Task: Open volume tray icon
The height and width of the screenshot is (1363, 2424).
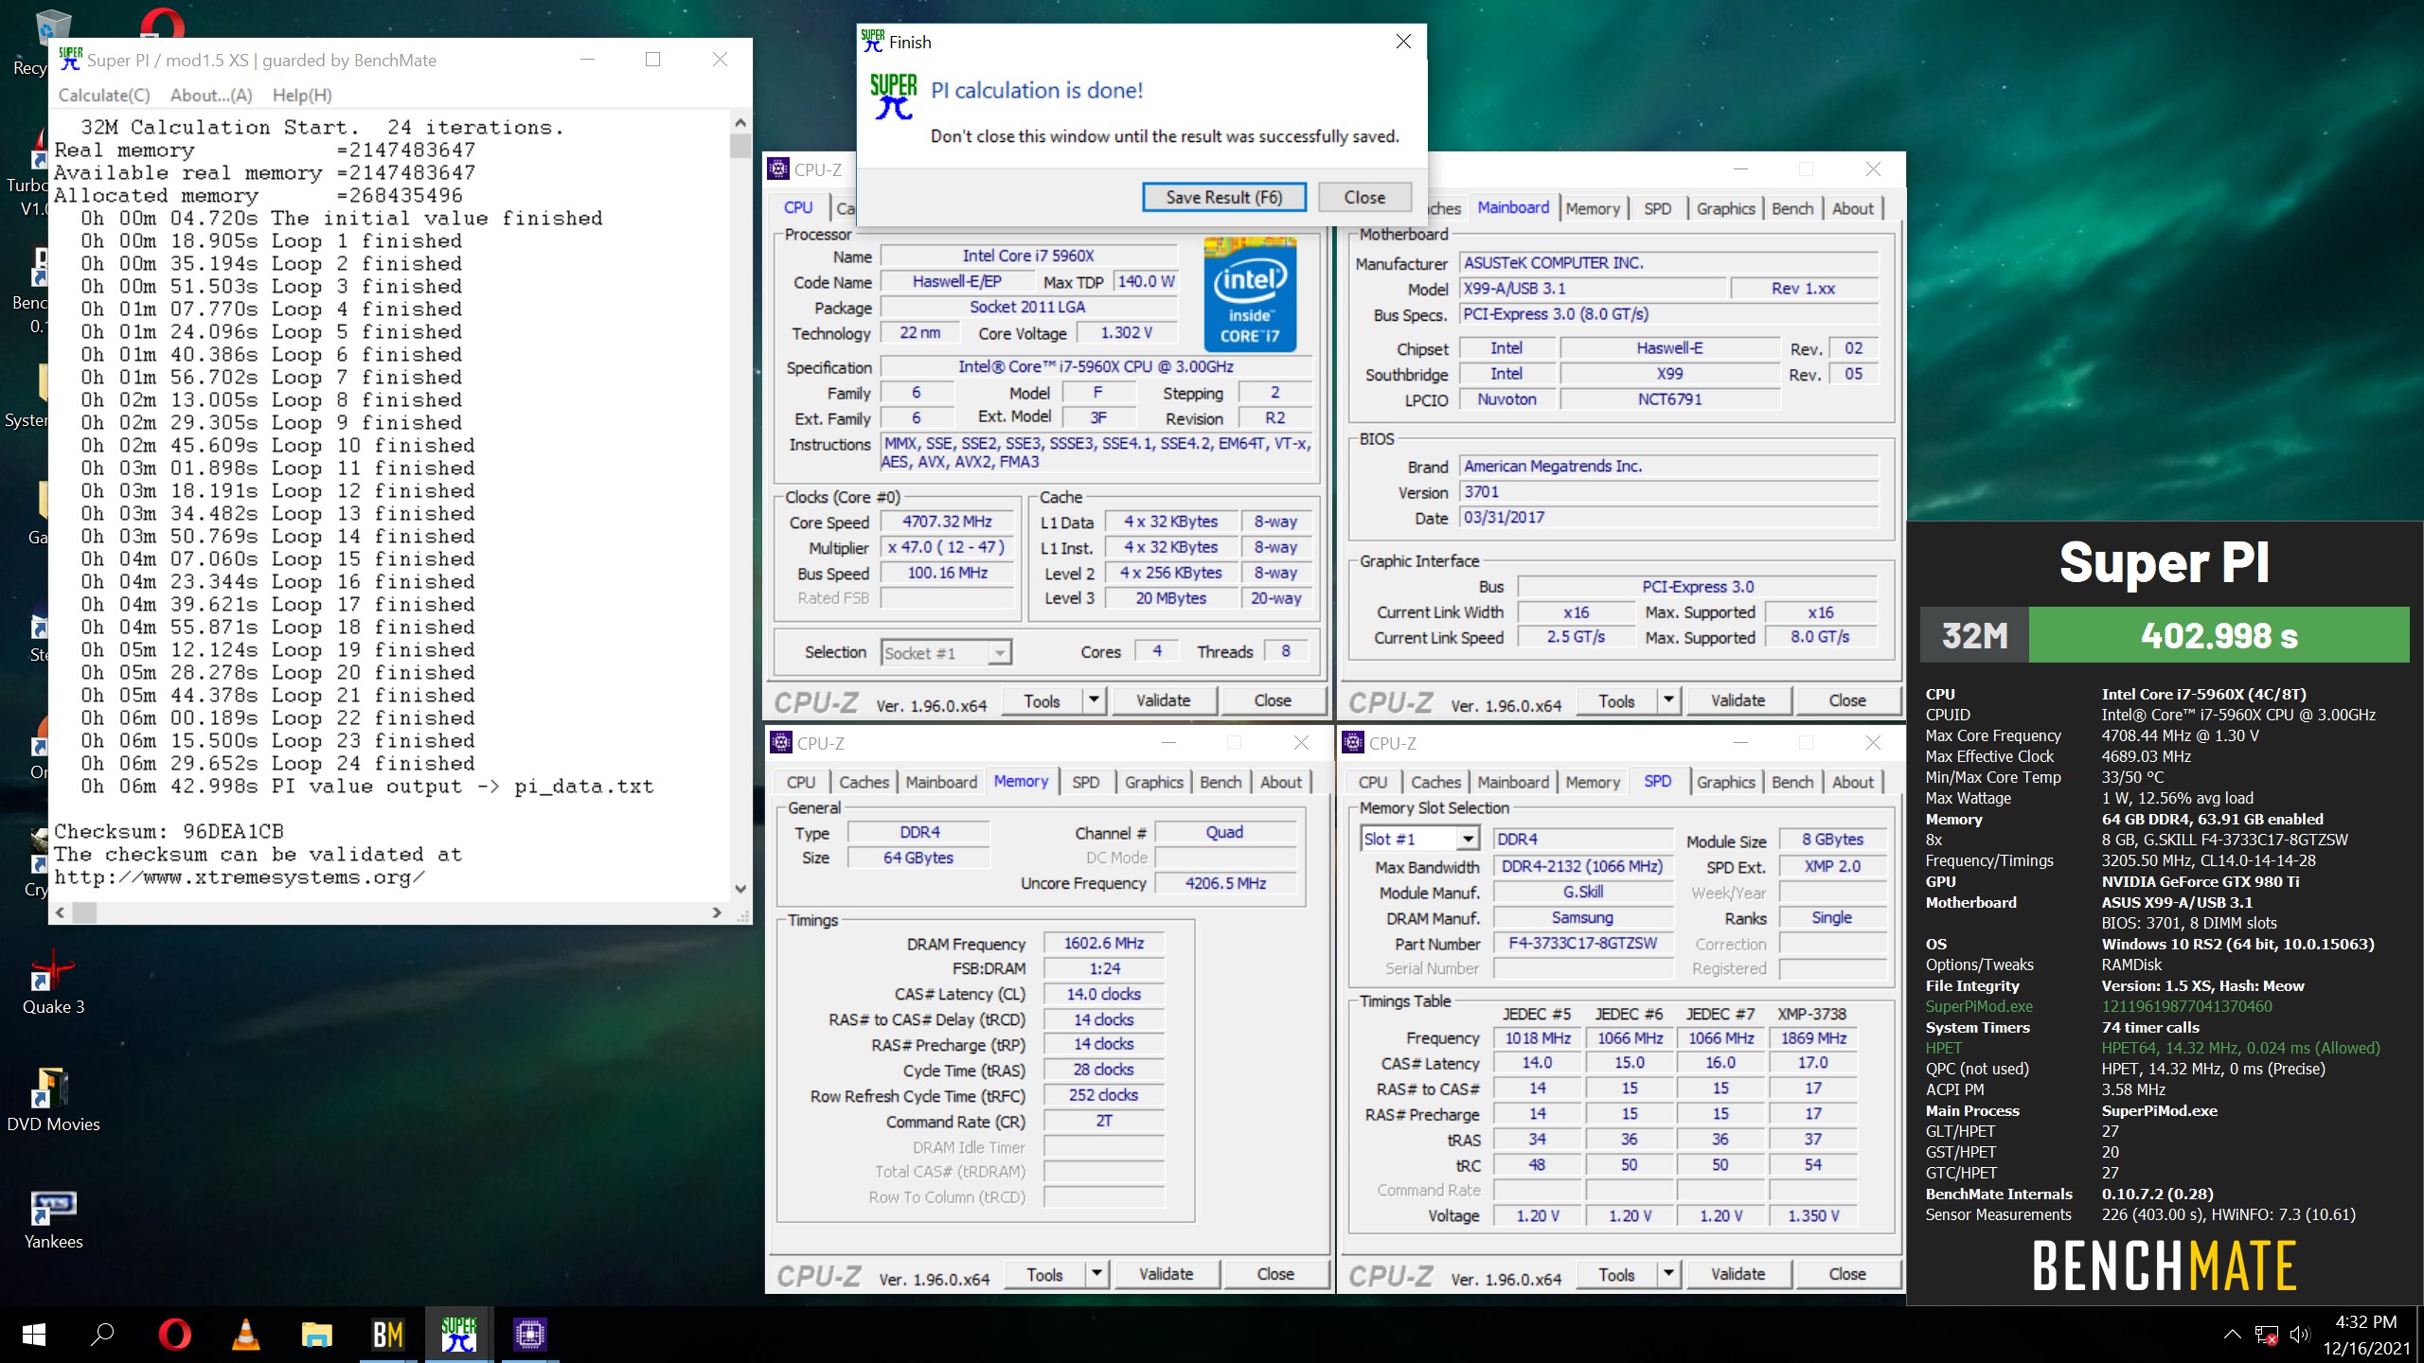Action: click(2300, 1335)
